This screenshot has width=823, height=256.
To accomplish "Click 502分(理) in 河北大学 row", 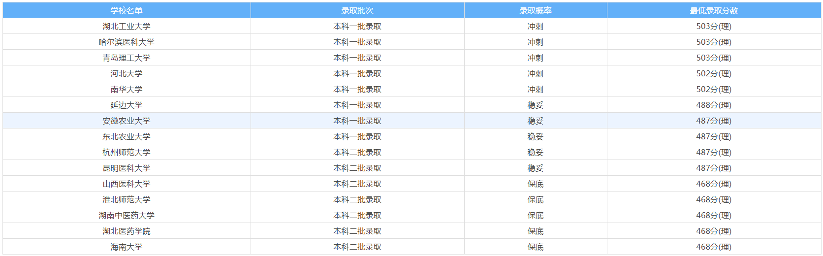I will (714, 73).
